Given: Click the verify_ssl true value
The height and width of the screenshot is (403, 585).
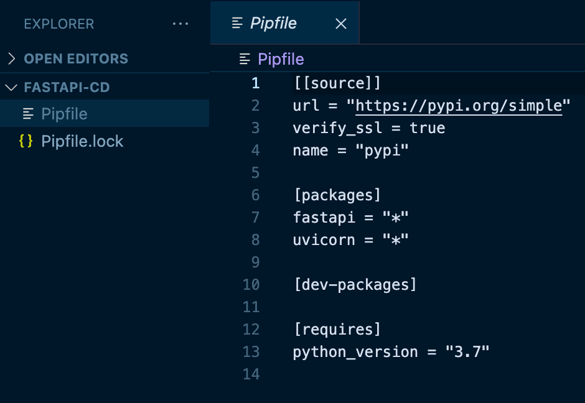Looking at the screenshot, I should click(427, 128).
